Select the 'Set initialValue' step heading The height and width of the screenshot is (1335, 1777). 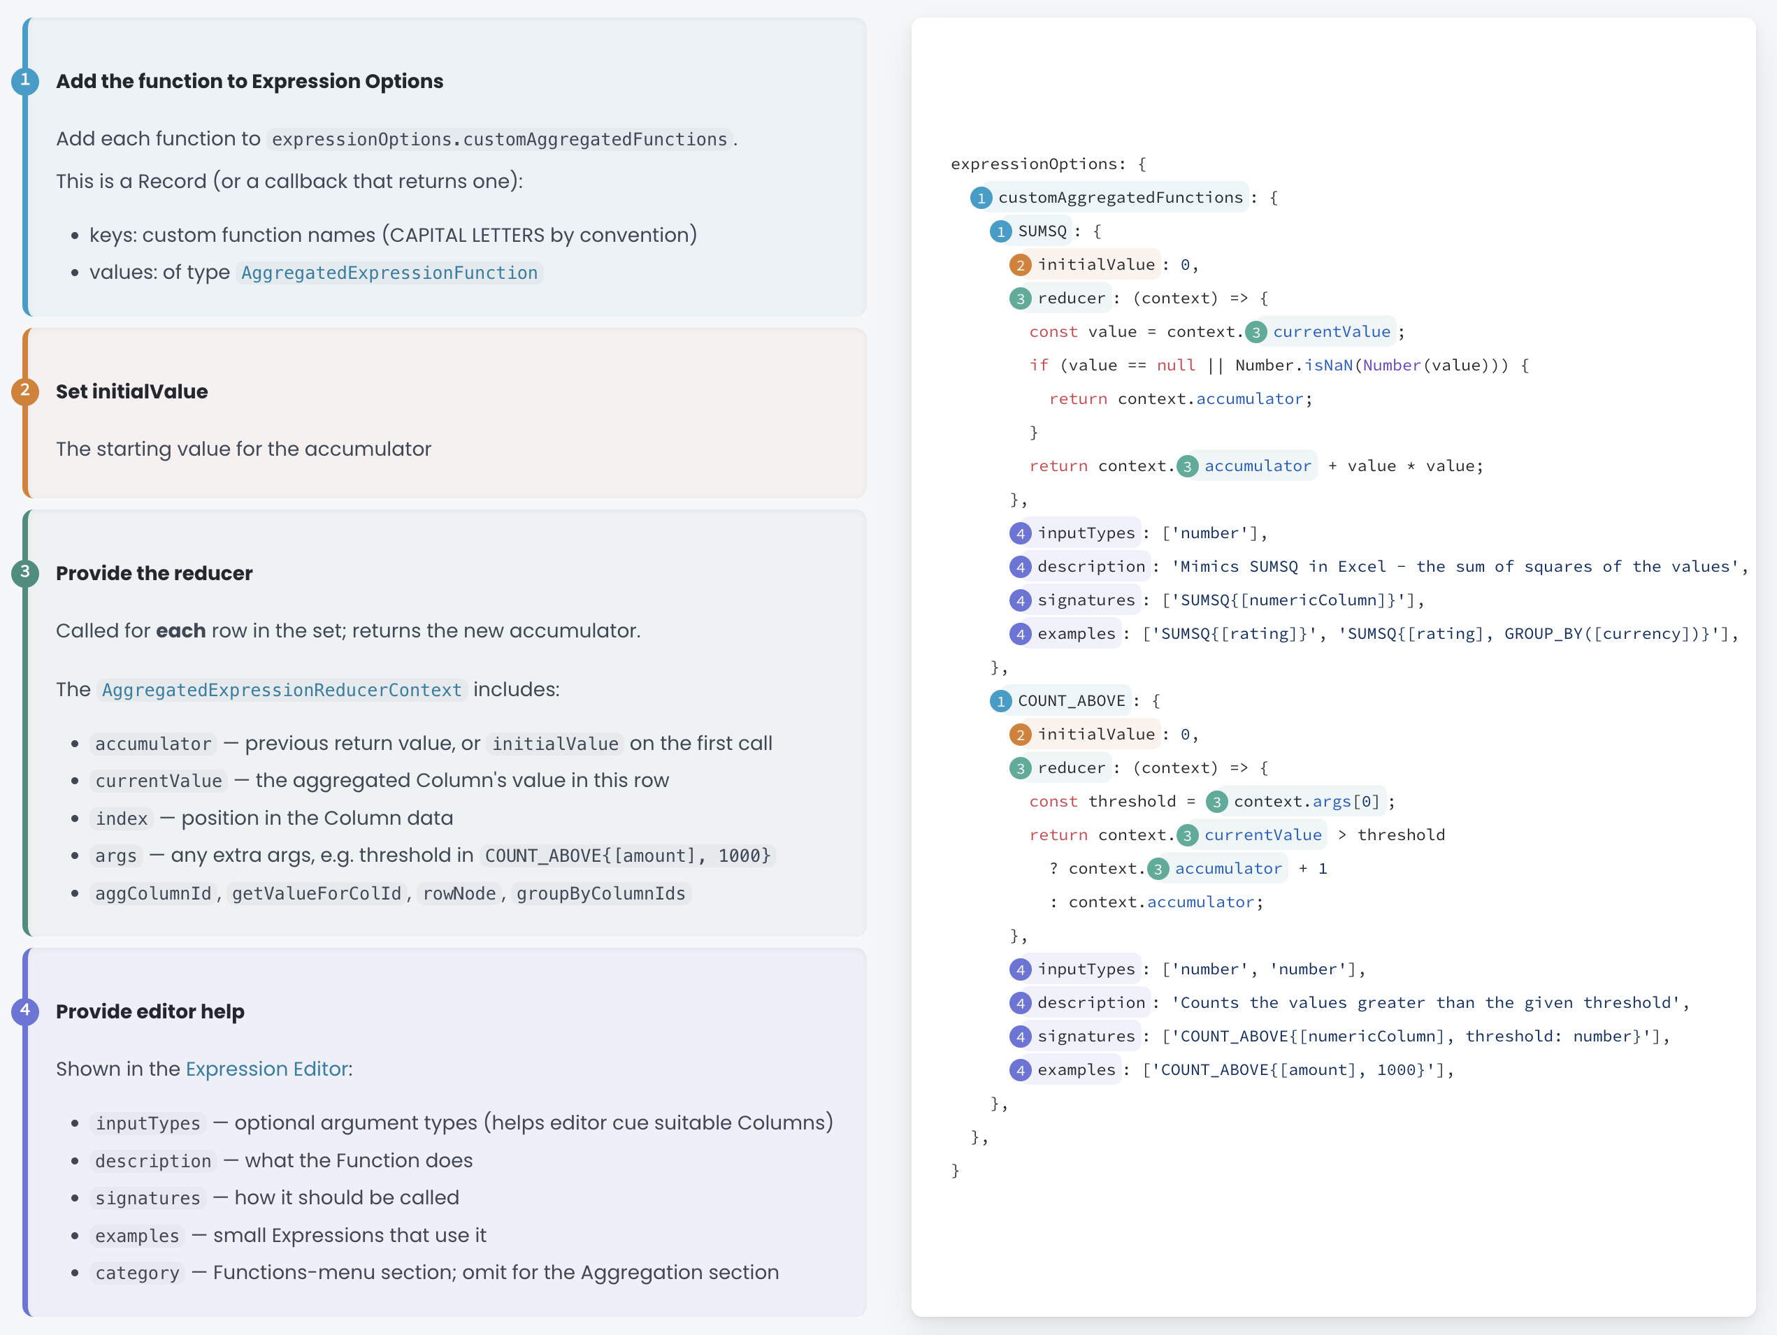click(x=131, y=391)
